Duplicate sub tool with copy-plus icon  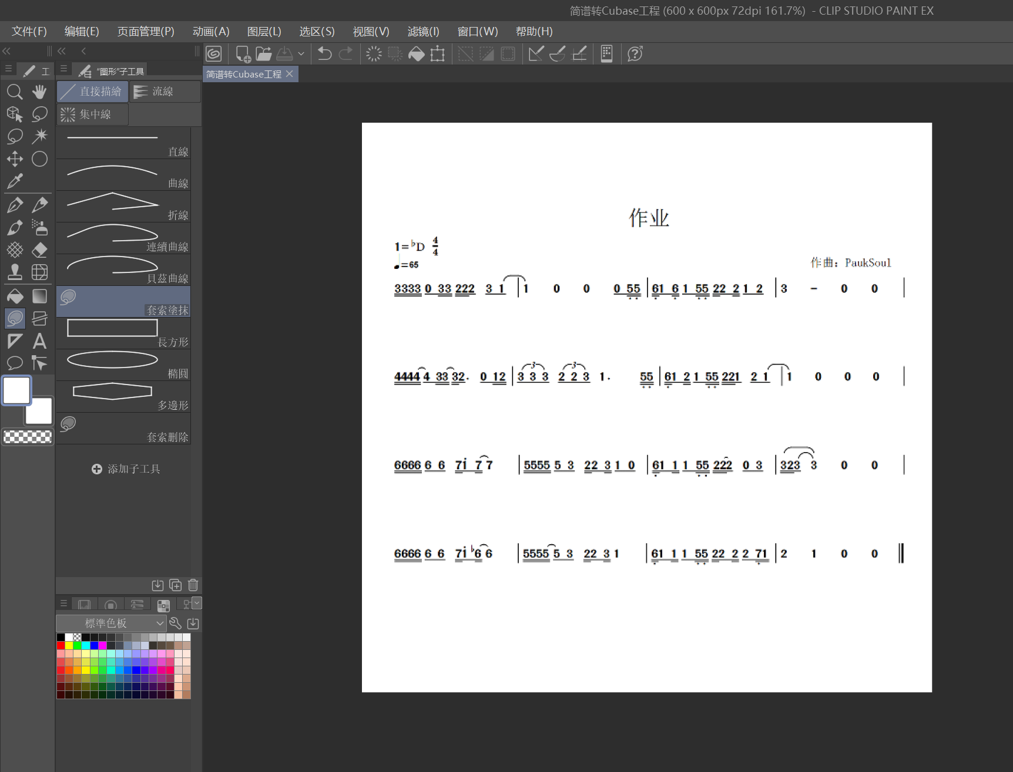175,585
